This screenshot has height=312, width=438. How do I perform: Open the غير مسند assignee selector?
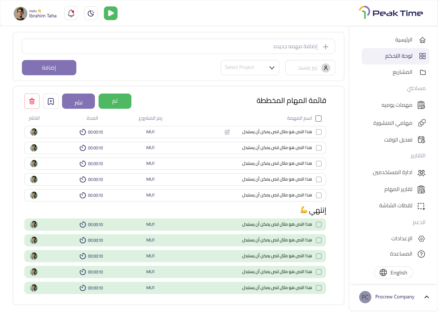coord(310,68)
